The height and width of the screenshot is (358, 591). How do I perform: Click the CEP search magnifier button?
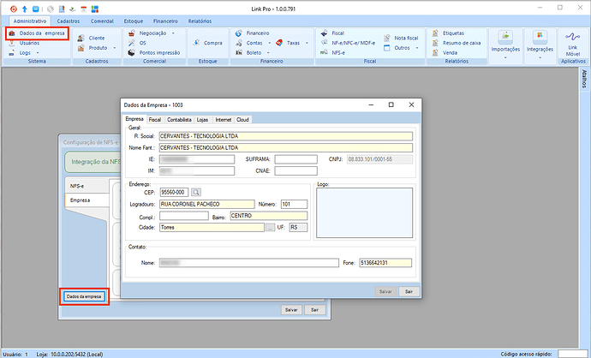pyautogui.click(x=195, y=192)
